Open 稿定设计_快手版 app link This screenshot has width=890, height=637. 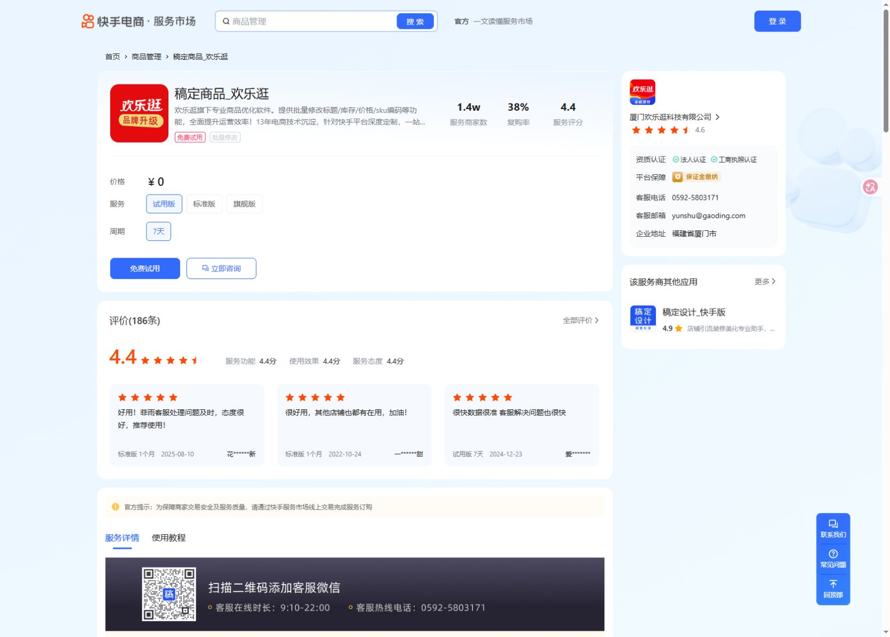[x=694, y=313]
